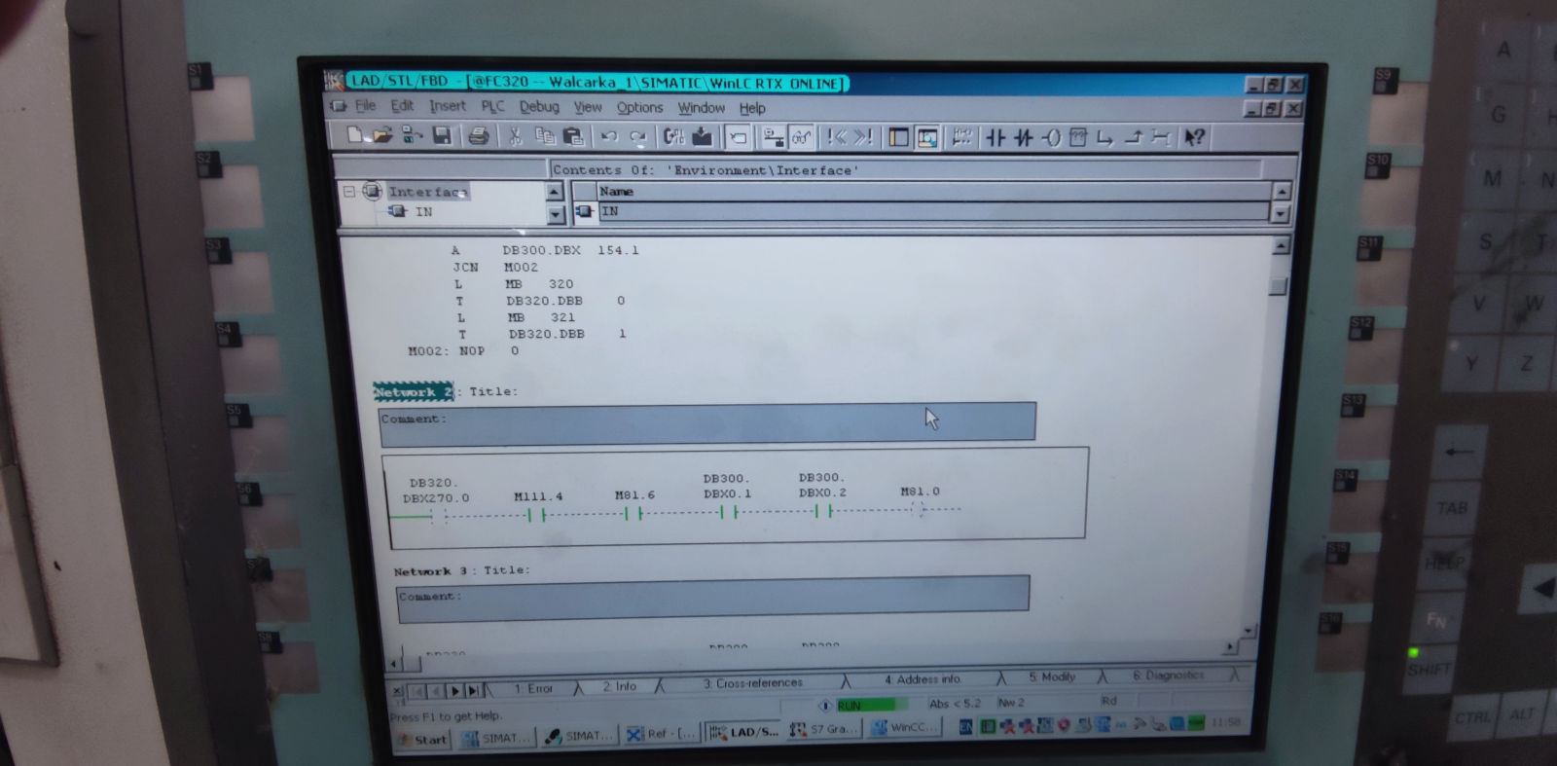Select the IN row in Name table
This screenshot has height=766, width=1557.
click(x=933, y=211)
